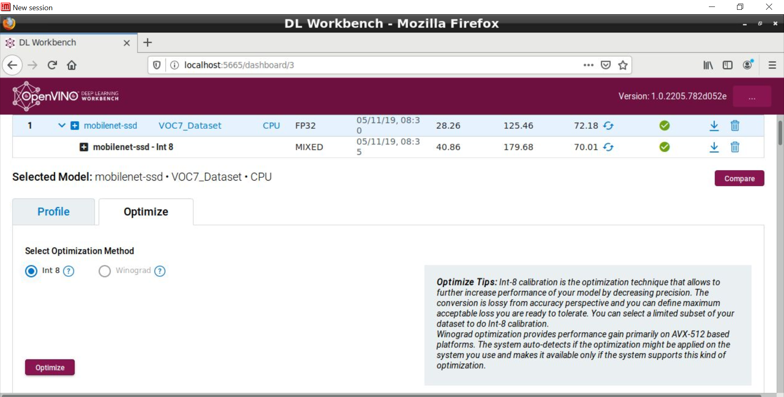784x397 pixels.
Task: Open Winograd help tooltip icon
Action: (160, 271)
